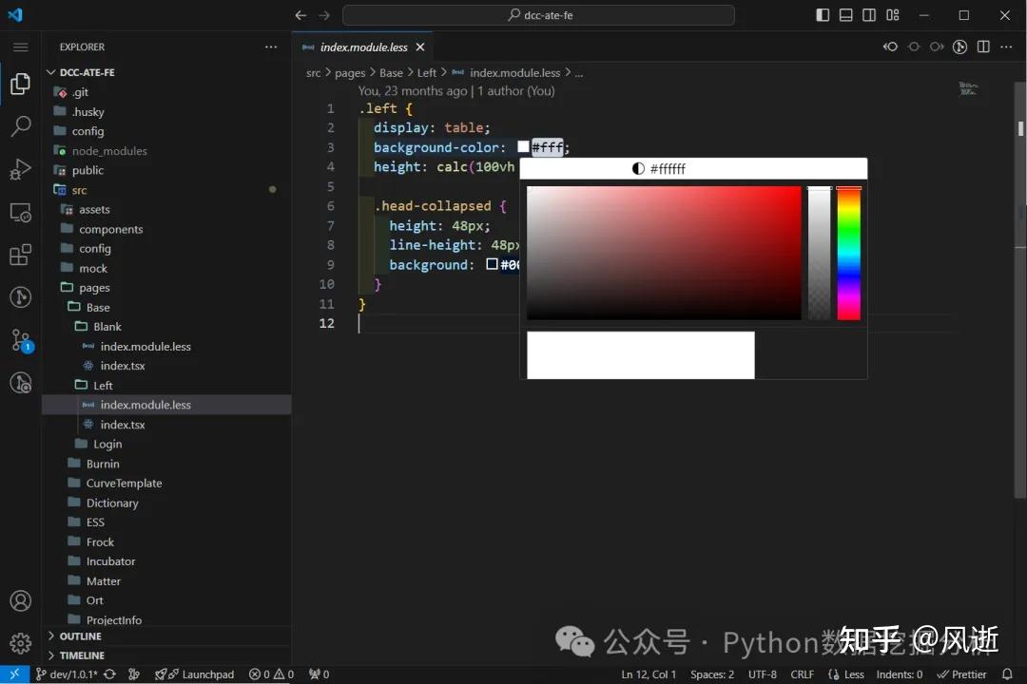The width and height of the screenshot is (1027, 684).
Task: Open Source Control graph icon with badge
Action: pos(21,340)
